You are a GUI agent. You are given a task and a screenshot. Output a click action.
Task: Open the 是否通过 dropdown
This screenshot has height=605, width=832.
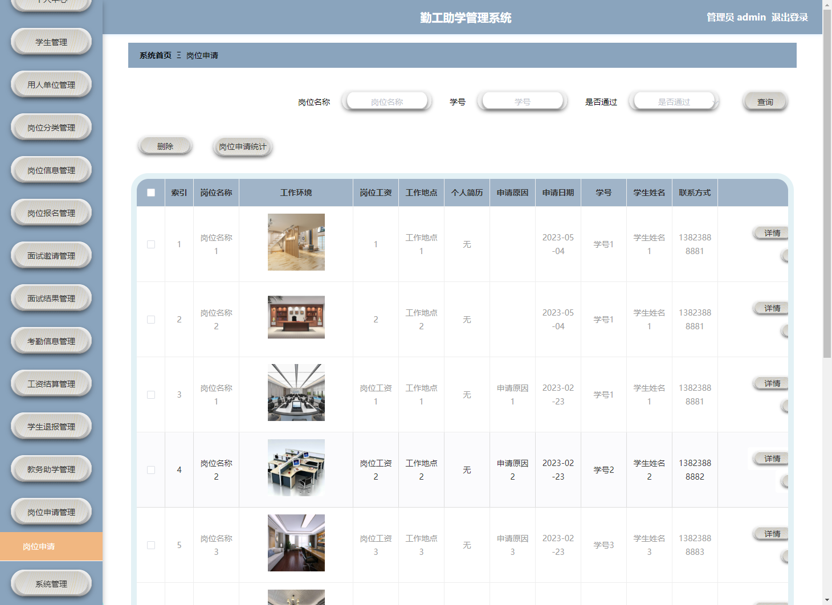pos(674,101)
